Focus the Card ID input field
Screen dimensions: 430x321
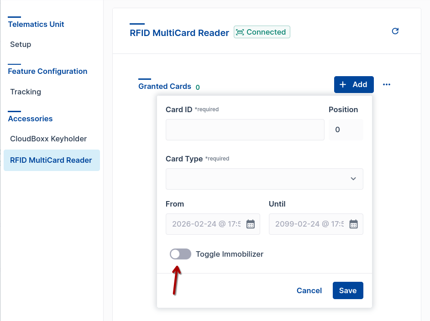(245, 129)
